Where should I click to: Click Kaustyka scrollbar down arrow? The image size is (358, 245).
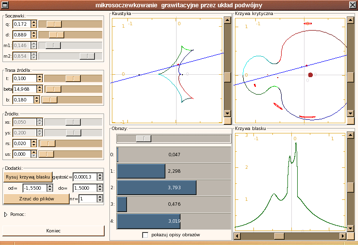pos(228,113)
